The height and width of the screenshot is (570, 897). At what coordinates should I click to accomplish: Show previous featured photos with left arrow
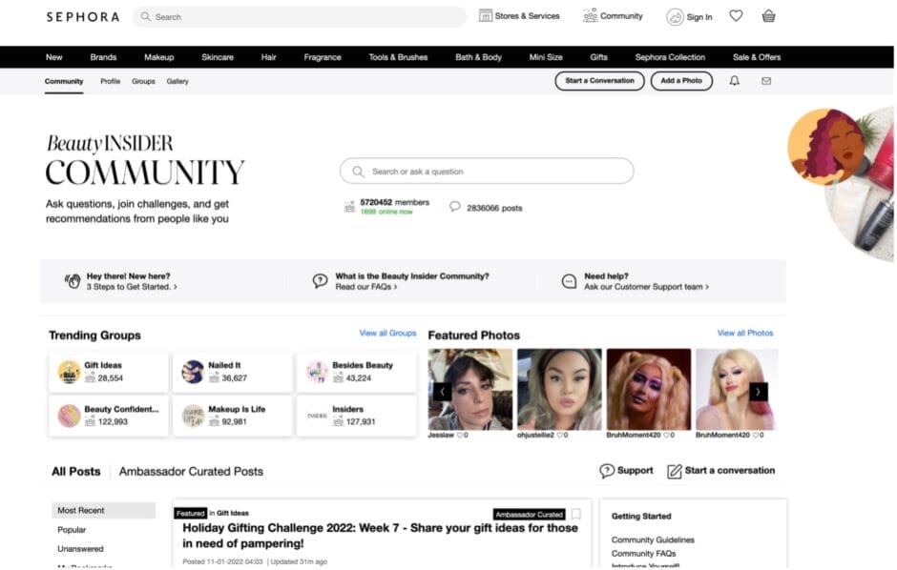coord(442,391)
